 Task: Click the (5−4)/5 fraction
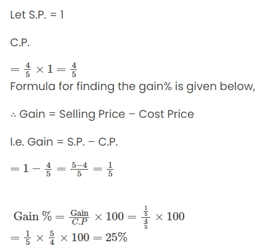[79, 169]
